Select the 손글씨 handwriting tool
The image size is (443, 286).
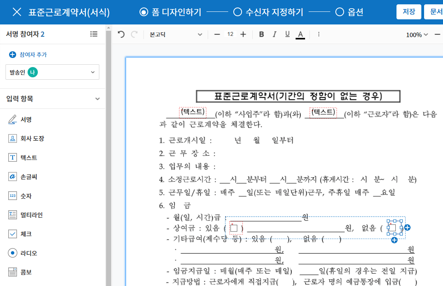click(x=22, y=177)
